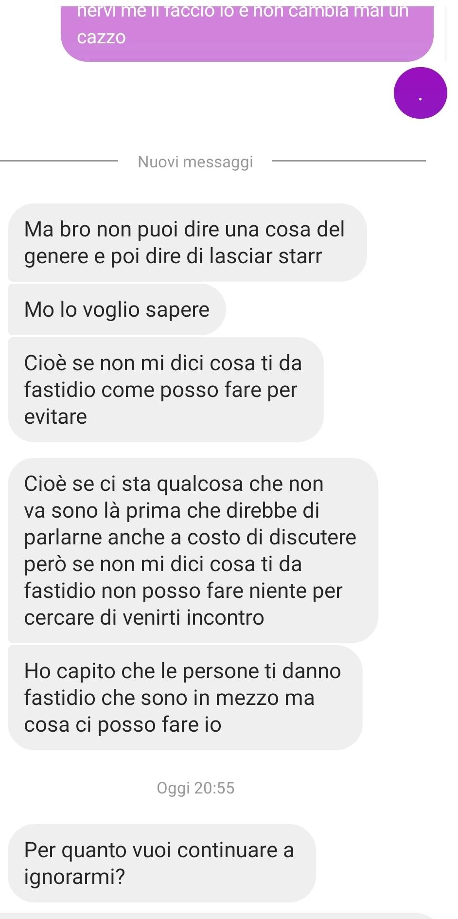458x919 pixels.
Task: Click the line 'parlarne anche a costo di discutere'
Action: 190,537
